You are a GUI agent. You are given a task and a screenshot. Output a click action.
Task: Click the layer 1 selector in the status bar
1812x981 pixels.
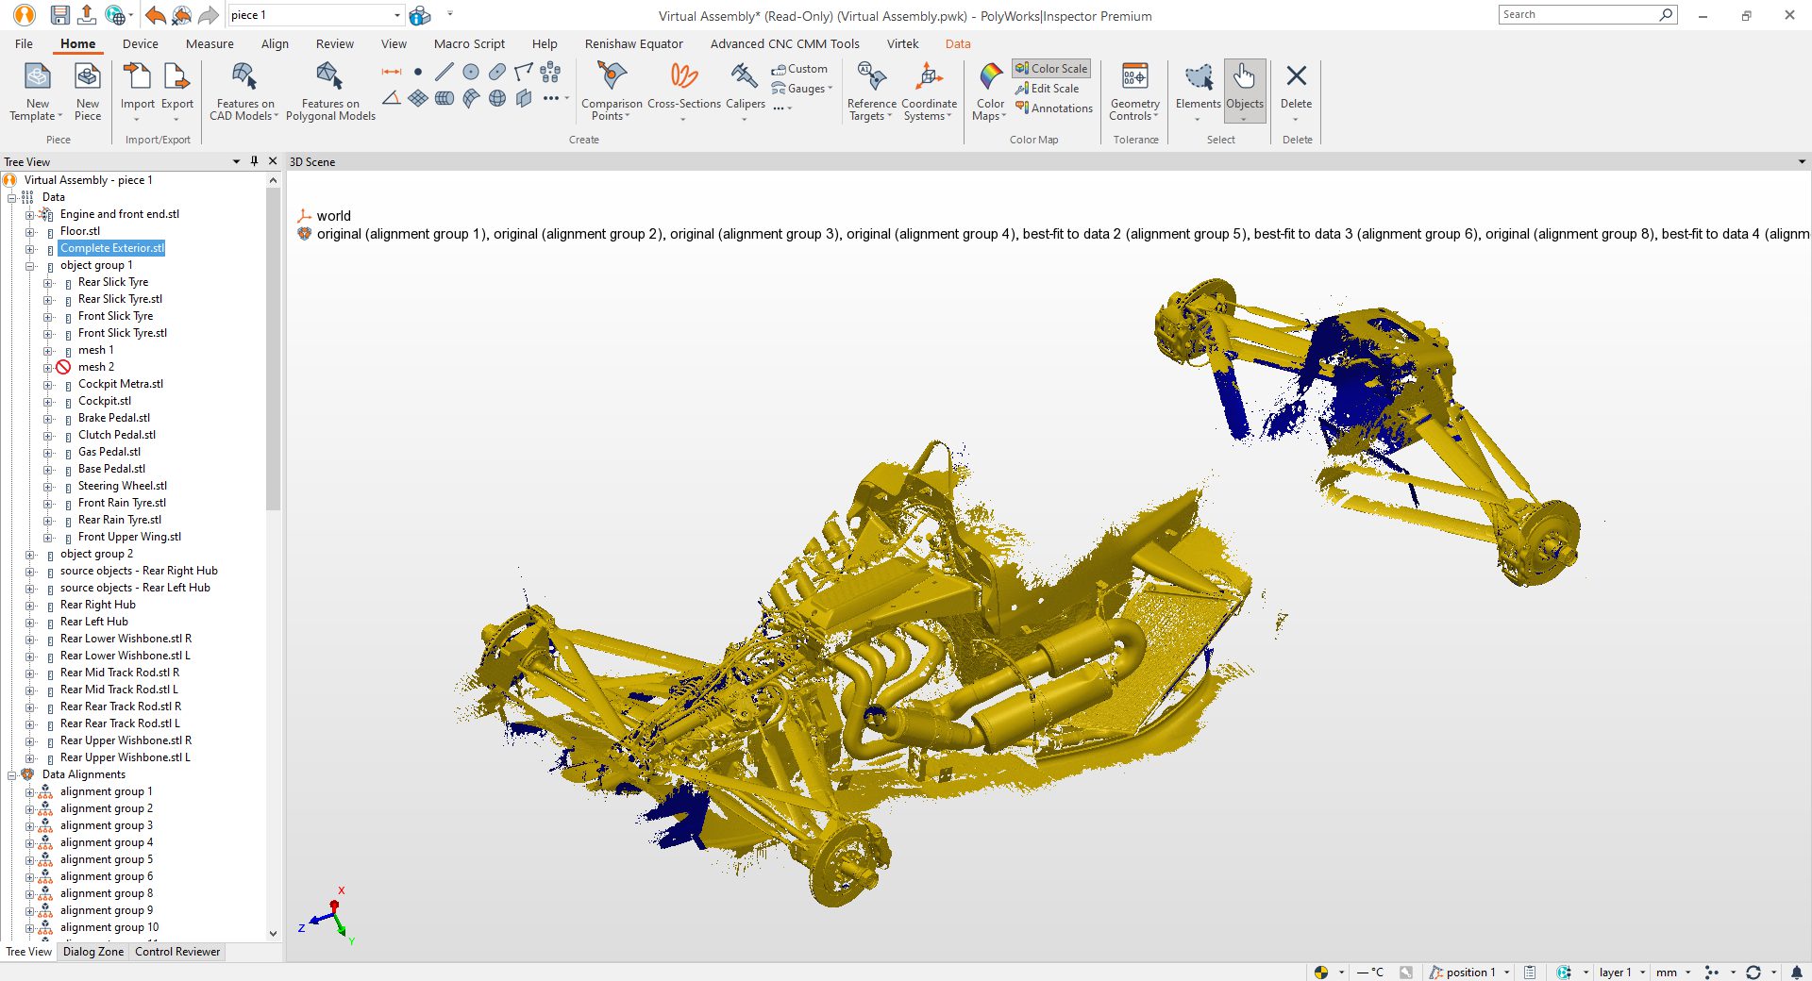tap(1618, 972)
